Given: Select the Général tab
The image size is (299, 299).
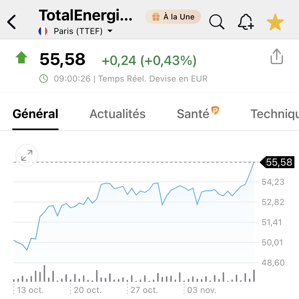Looking at the screenshot, I should (36, 114).
